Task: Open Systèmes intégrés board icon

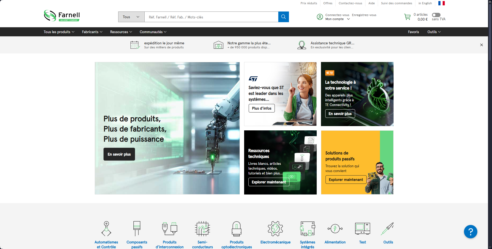Action: pos(308,228)
